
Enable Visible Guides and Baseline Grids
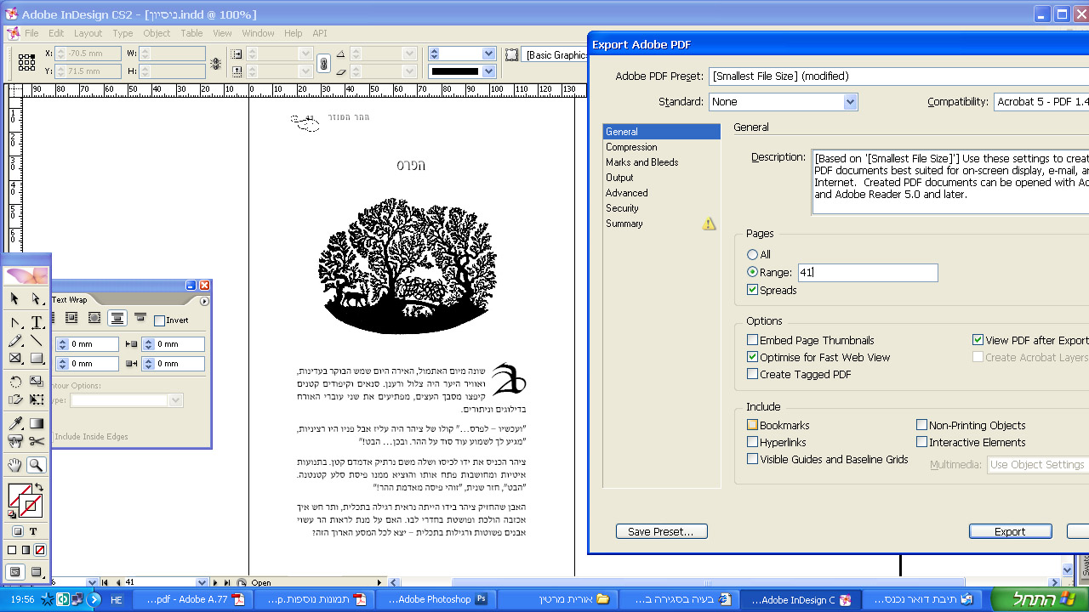[x=752, y=459]
